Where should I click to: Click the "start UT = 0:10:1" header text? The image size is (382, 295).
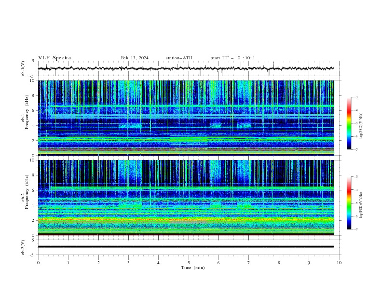point(233,58)
